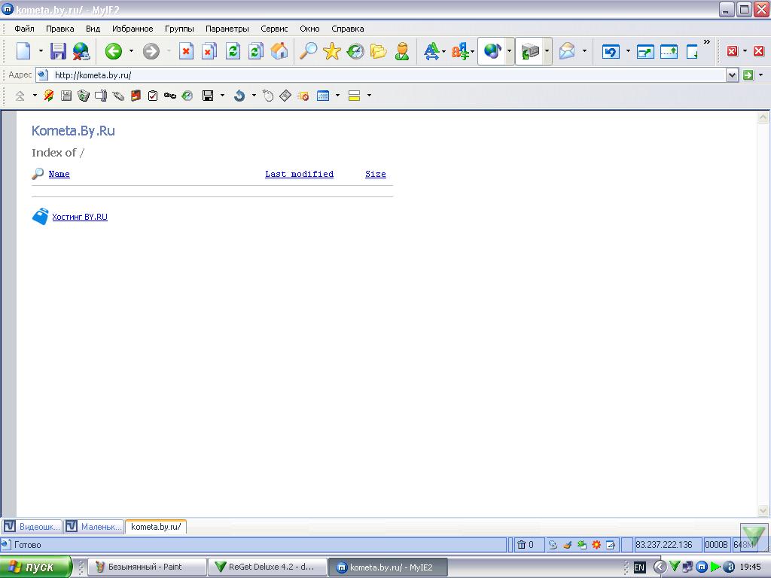Expand the dropdown next to Go button

pyautogui.click(x=760, y=75)
